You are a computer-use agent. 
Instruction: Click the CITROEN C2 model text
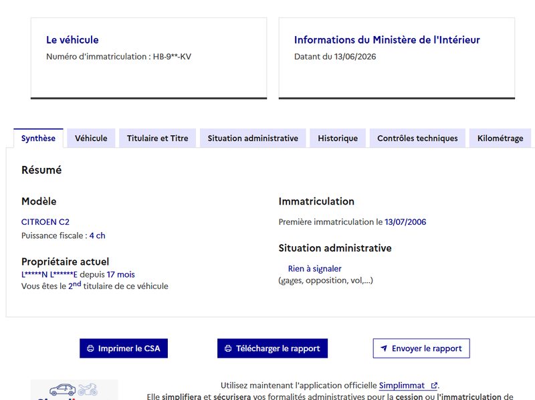[x=45, y=222]
